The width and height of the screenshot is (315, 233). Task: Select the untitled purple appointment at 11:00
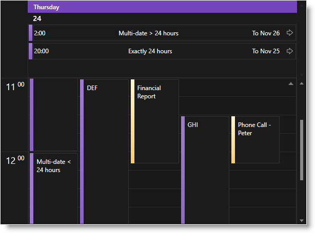[54, 115]
